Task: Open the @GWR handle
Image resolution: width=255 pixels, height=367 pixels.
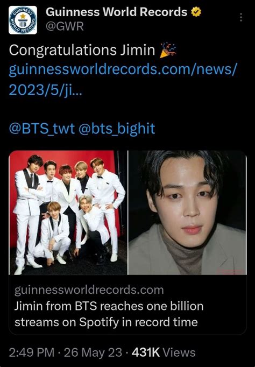Action: (65, 26)
